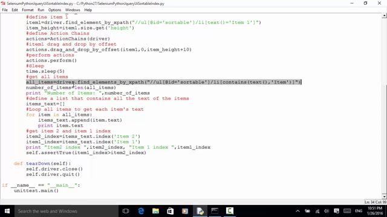Open the Windows Start menu
The image size is (387, 217).
tap(7, 211)
